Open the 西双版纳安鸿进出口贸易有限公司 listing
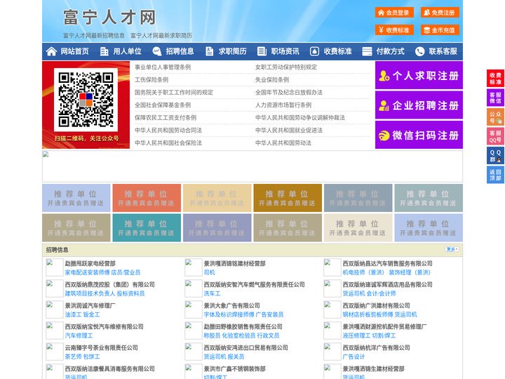 click(245, 347)
